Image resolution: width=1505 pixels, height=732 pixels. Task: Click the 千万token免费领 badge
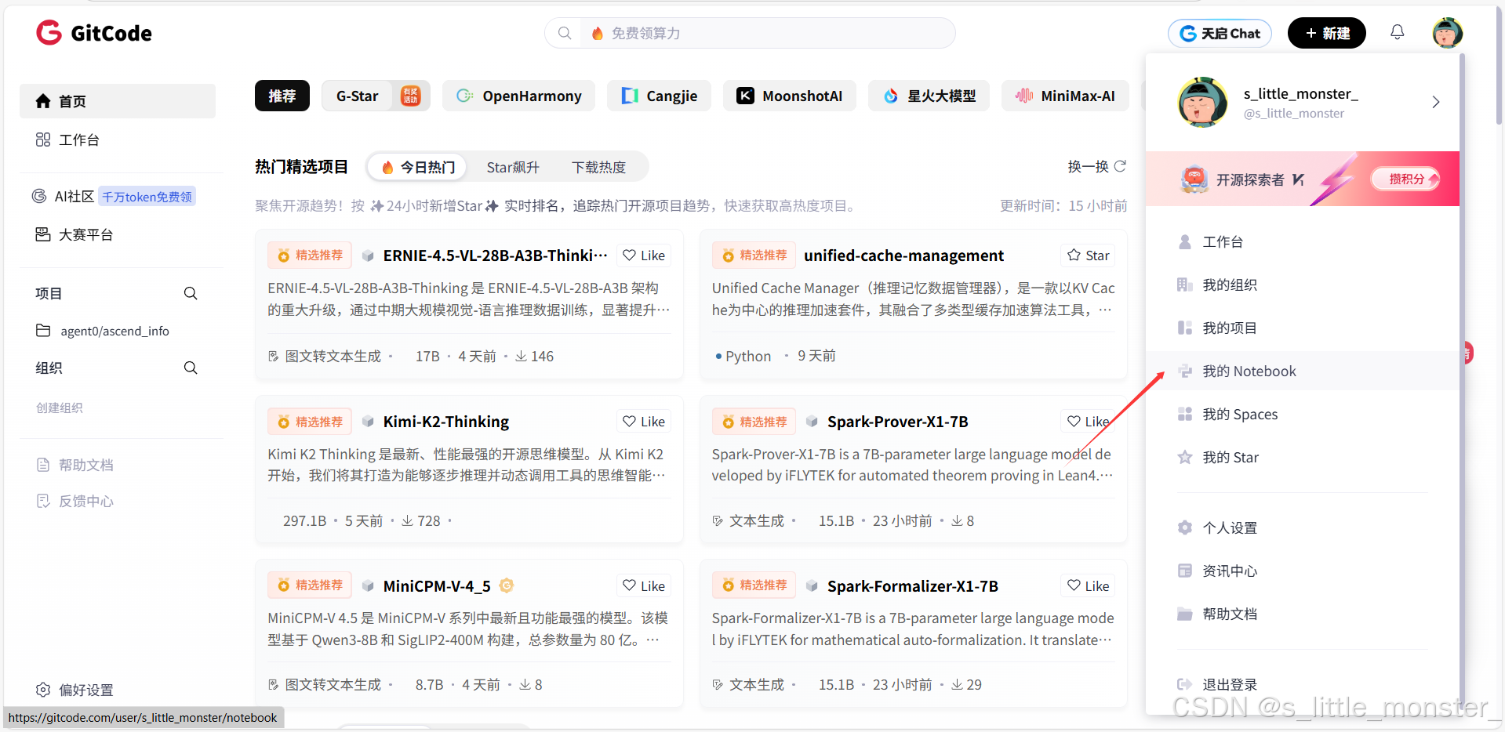tap(147, 197)
